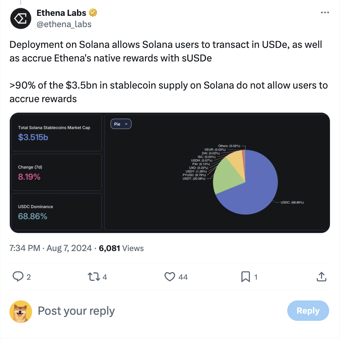
Task: Open your Shiba Inu profile avatar
Action: [x=21, y=311]
